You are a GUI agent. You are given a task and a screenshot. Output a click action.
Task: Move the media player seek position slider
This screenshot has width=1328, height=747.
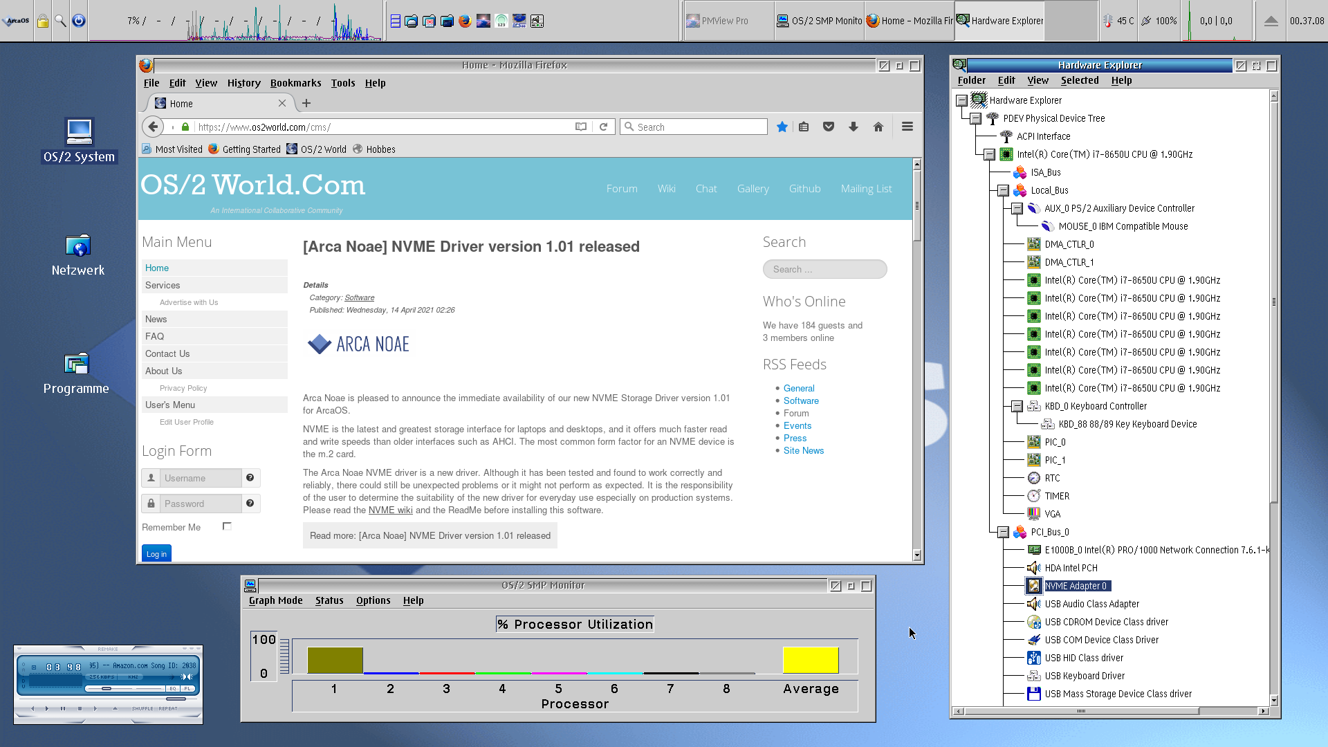pyautogui.click(x=176, y=699)
